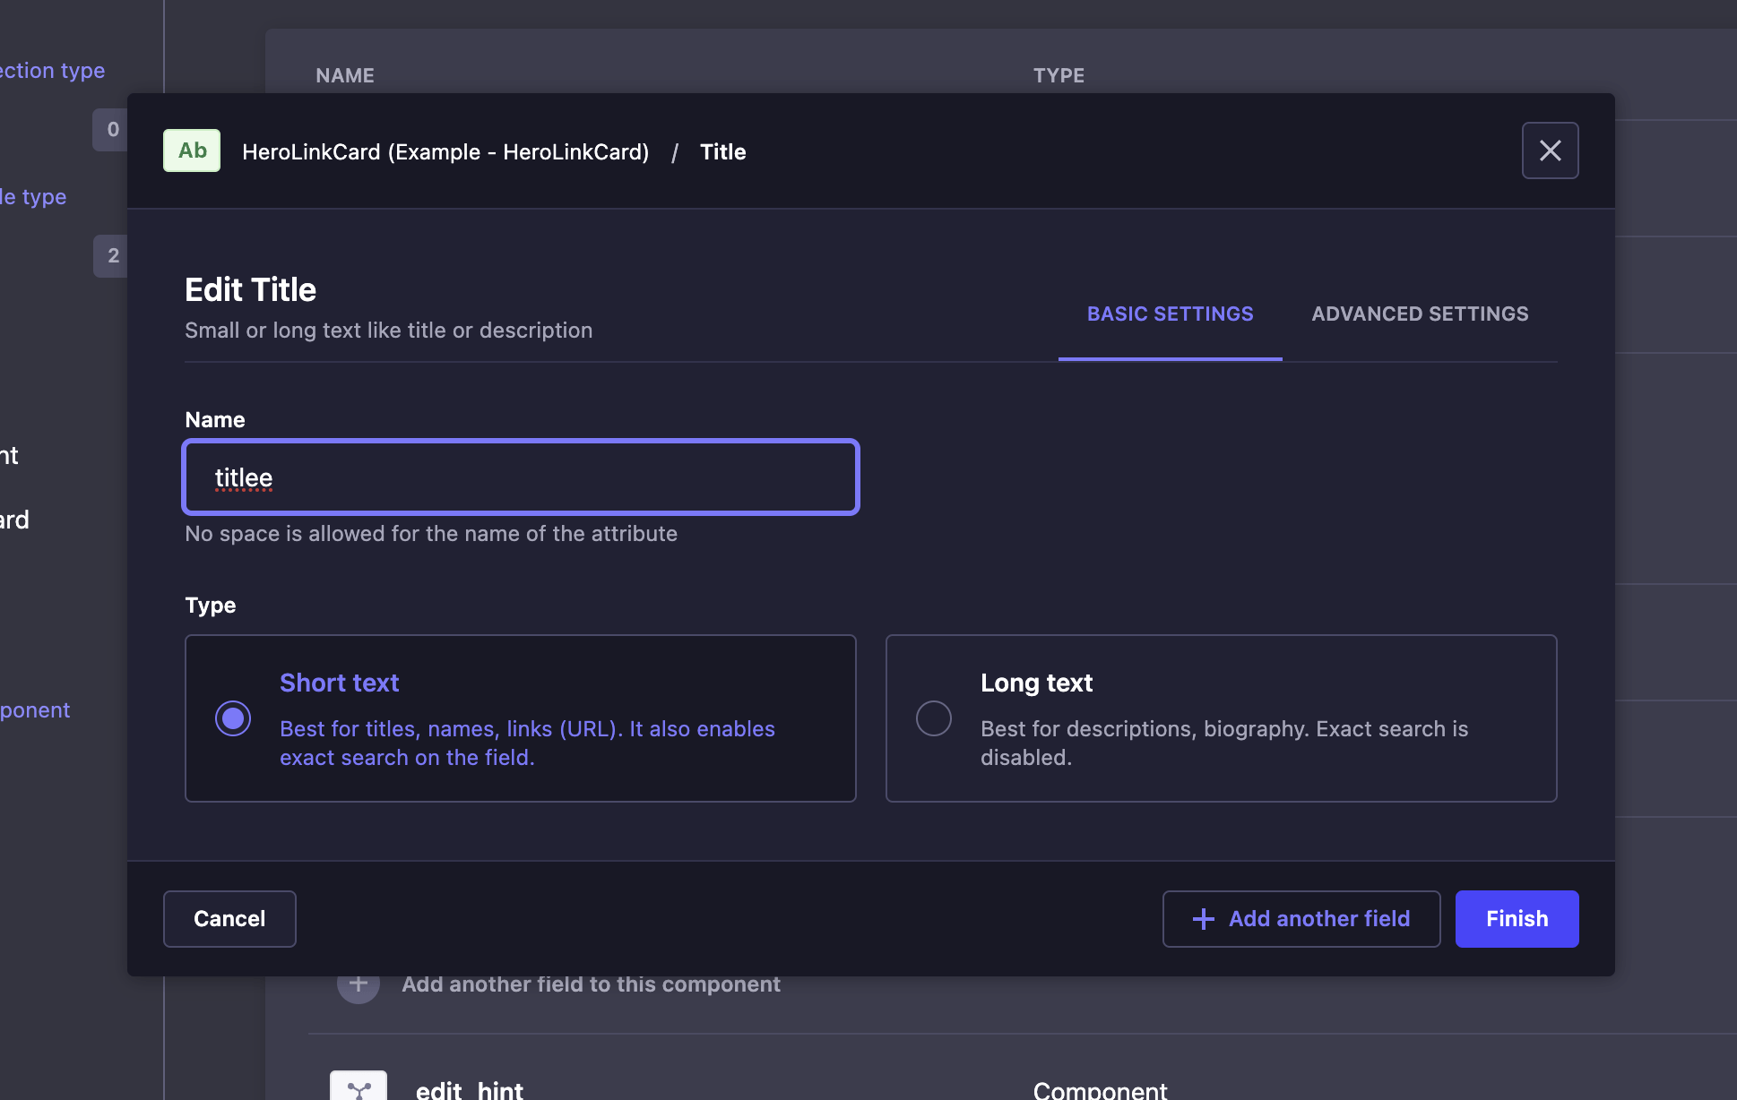
Task: Click Add another field button
Action: pos(1301,919)
